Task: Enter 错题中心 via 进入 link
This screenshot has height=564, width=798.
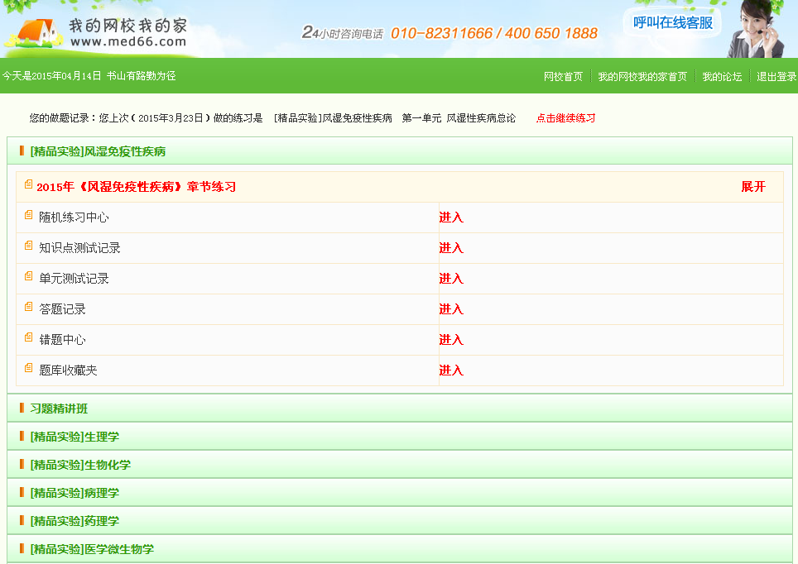Action: [451, 340]
